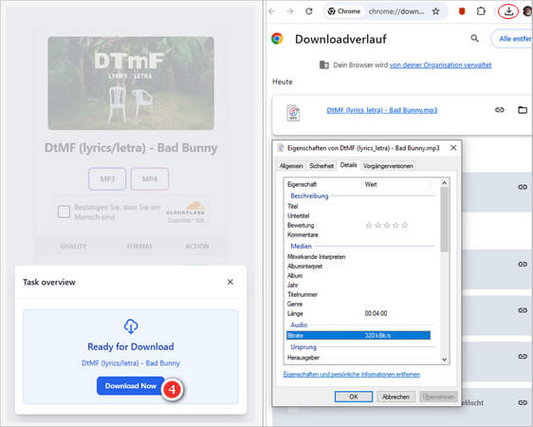This screenshot has height=427, width=533.
Task: Select the MP4 format button
Action: (x=150, y=178)
